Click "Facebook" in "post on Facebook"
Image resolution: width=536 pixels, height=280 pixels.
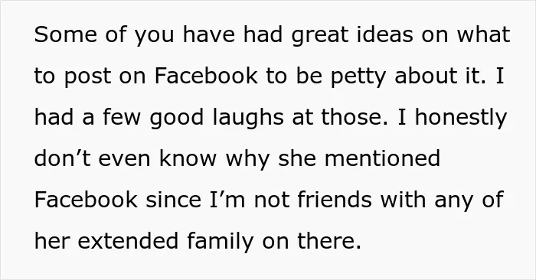coord(206,75)
